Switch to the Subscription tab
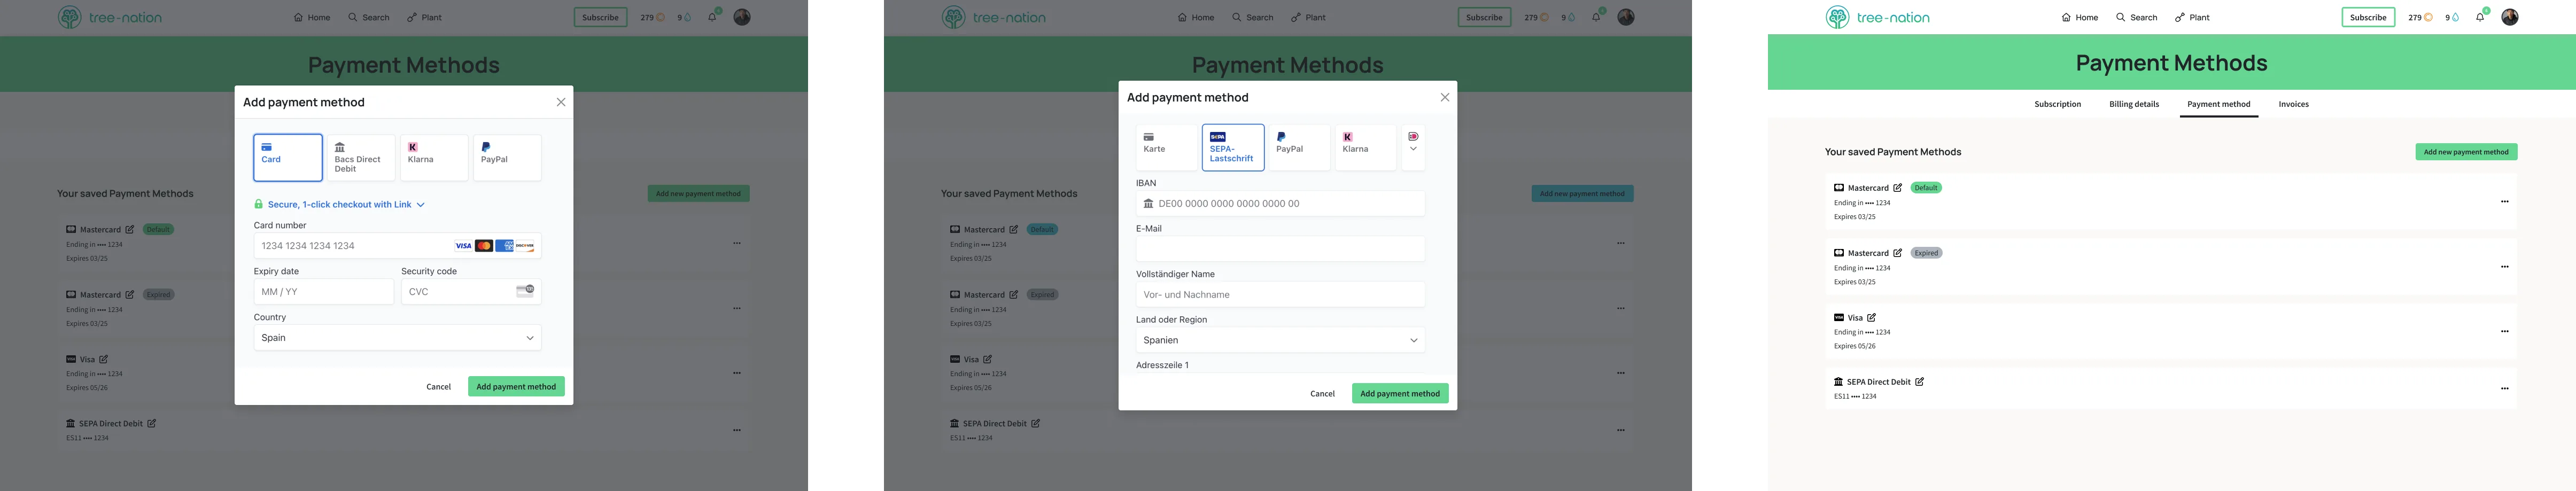The height and width of the screenshot is (491, 2576). [2057, 104]
